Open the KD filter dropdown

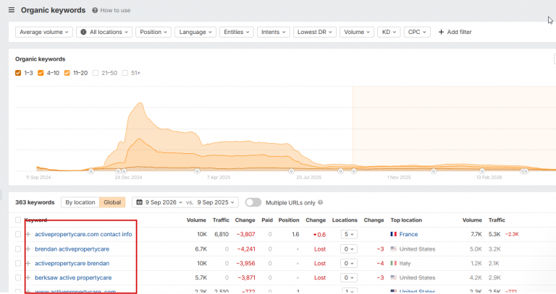(x=389, y=32)
